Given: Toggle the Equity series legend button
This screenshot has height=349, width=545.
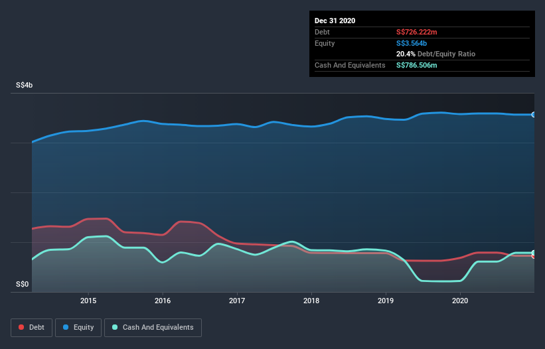Looking at the screenshot, I should point(78,328).
